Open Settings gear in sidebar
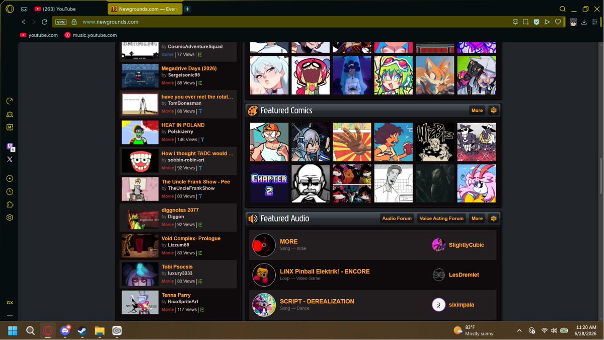This screenshot has width=604, height=340. pos(10,218)
